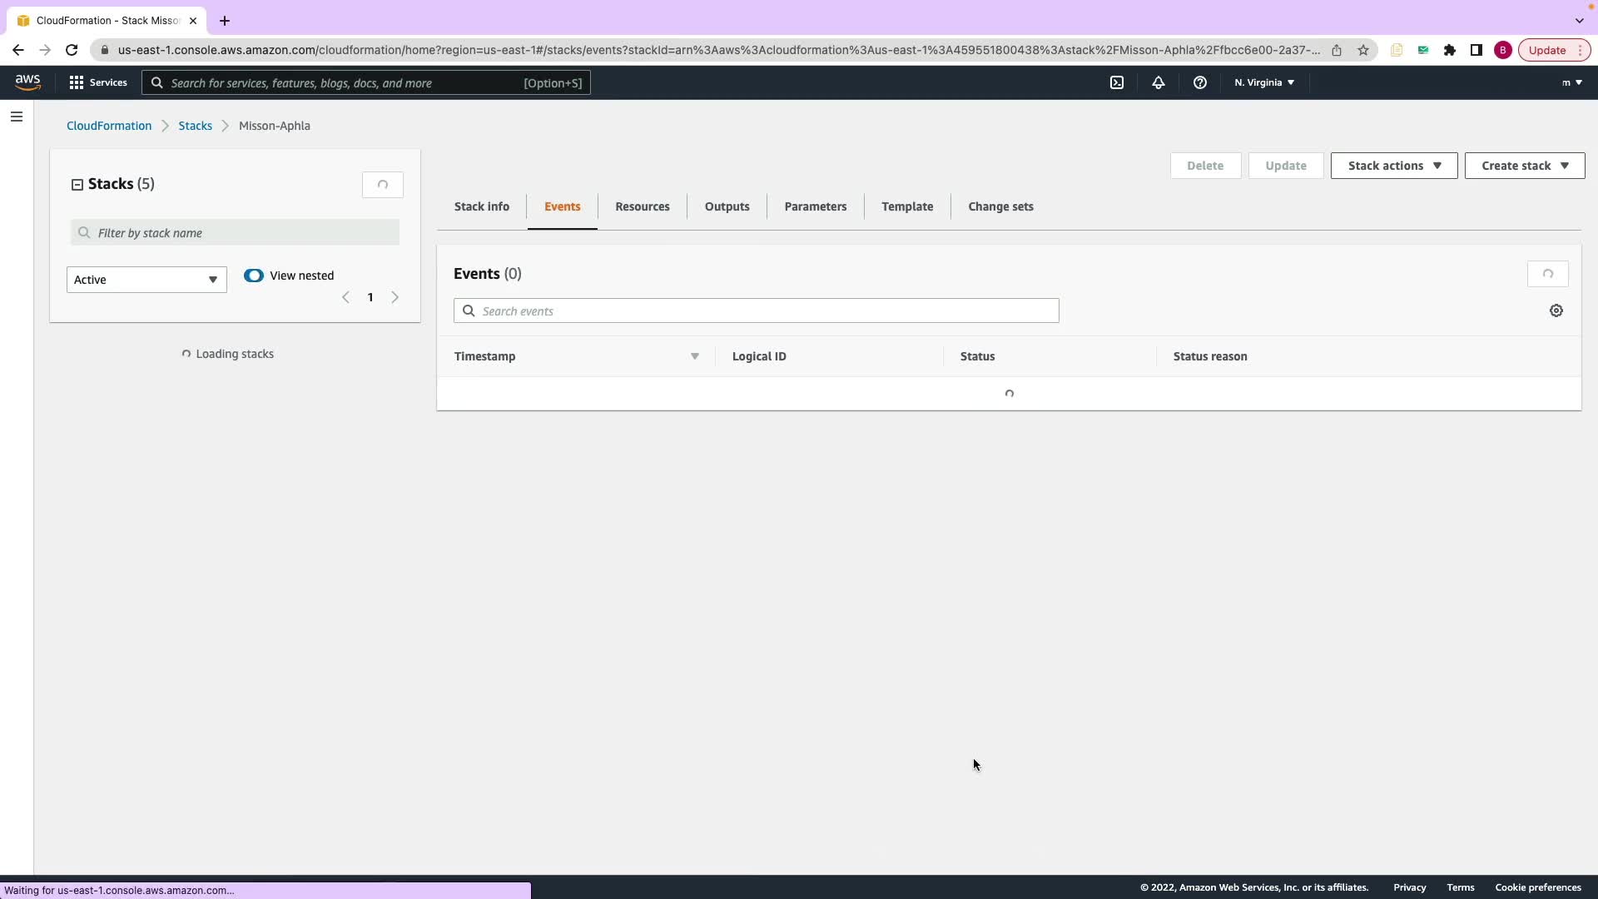Switch to the Resources tab
This screenshot has width=1598, height=899.
(642, 206)
